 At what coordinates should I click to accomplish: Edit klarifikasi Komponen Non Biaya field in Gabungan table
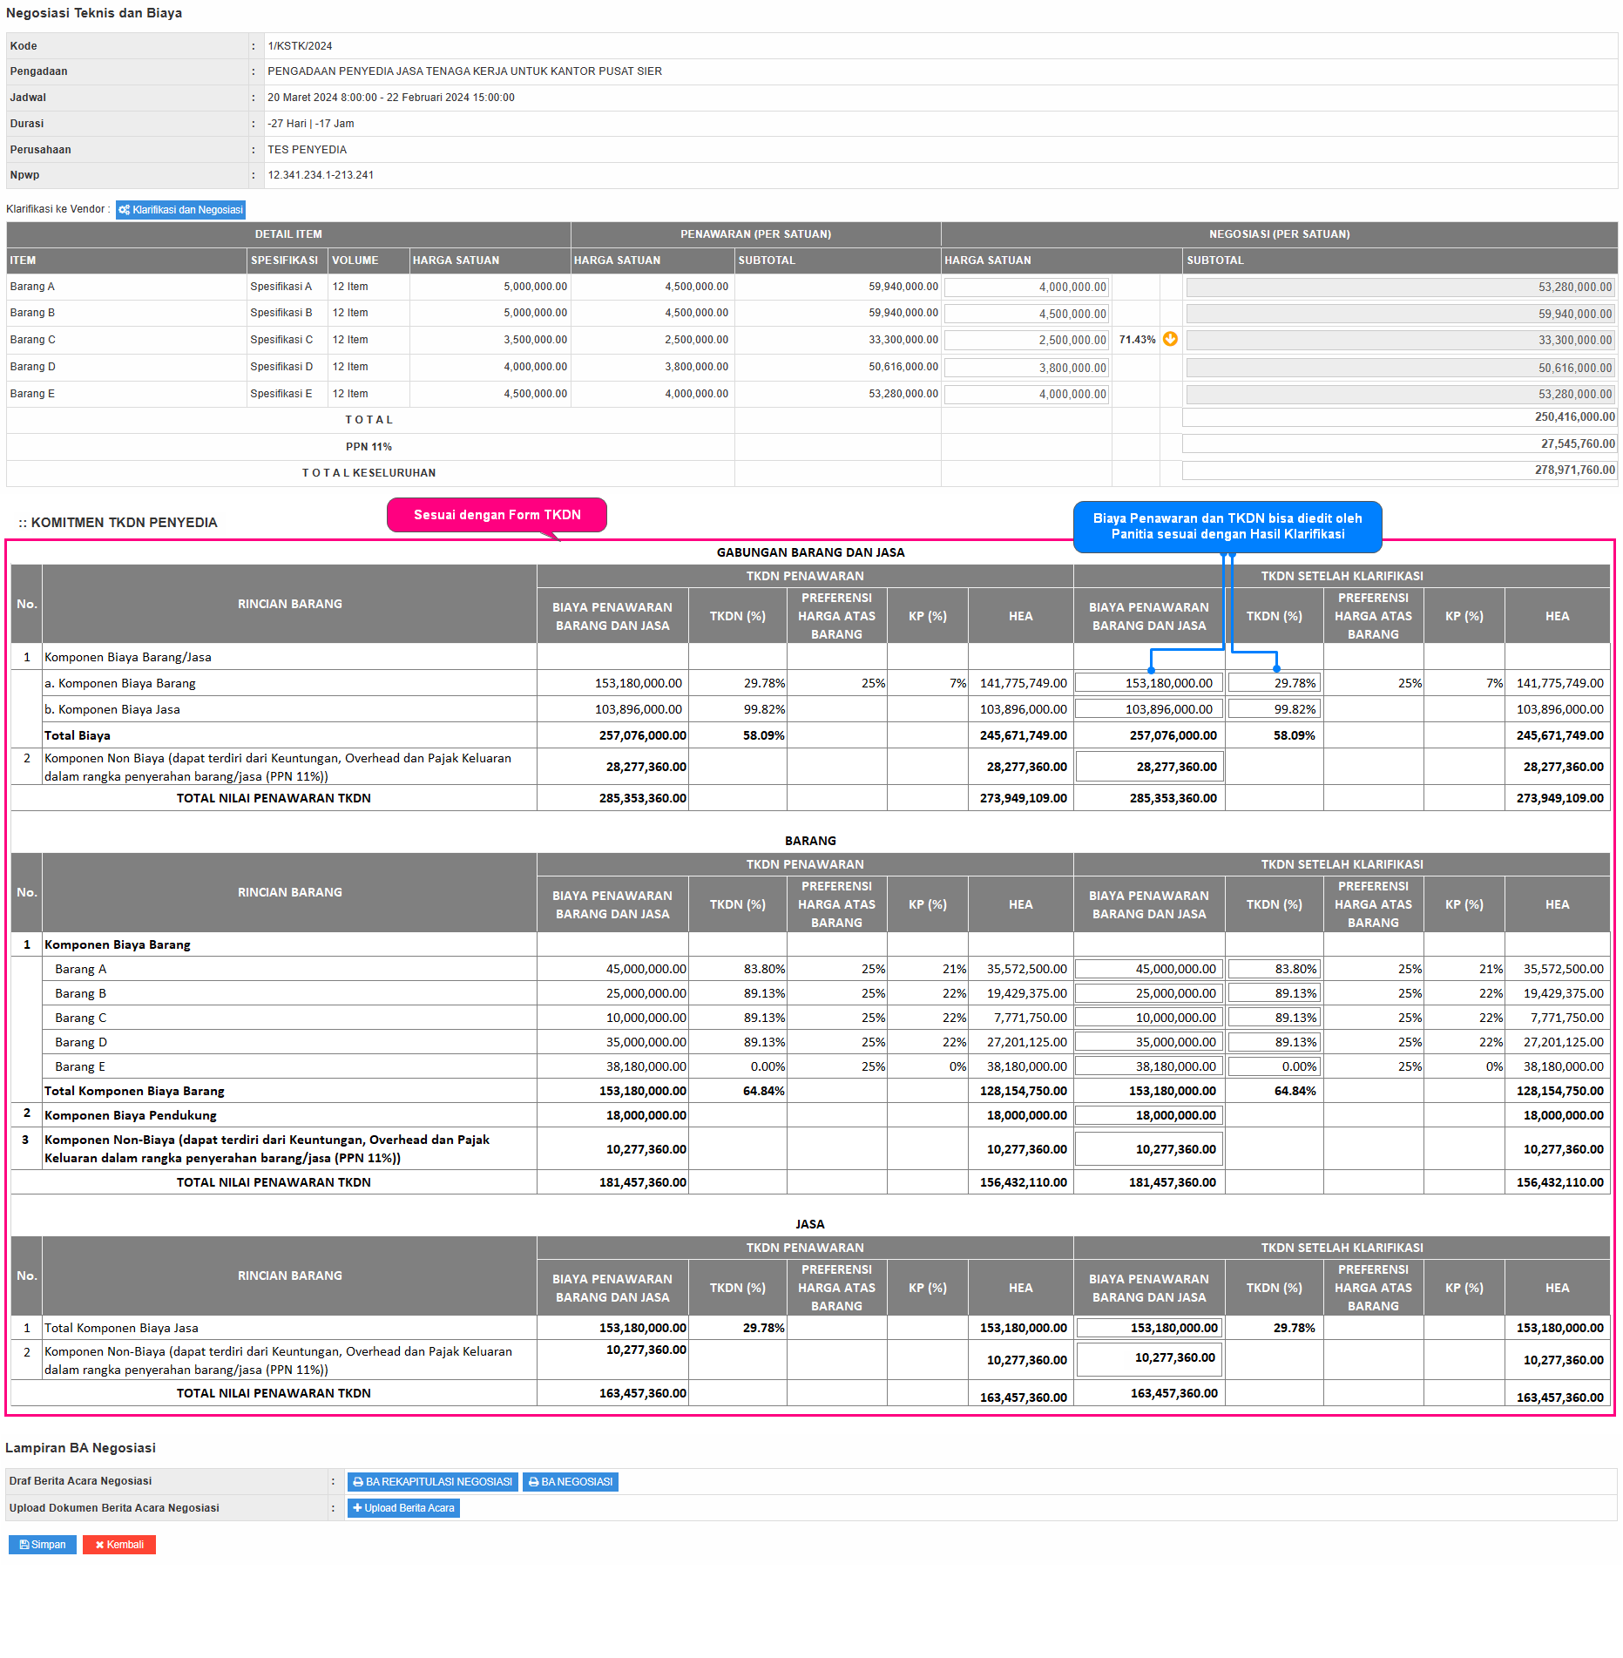[x=1149, y=767]
